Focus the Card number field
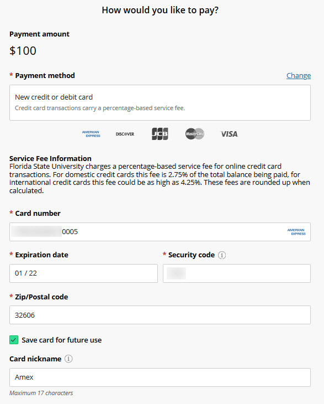The image size is (324, 404). click(160, 232)
